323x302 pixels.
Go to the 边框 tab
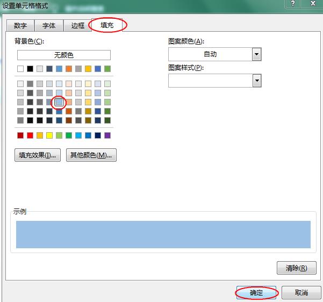[77, 26]
